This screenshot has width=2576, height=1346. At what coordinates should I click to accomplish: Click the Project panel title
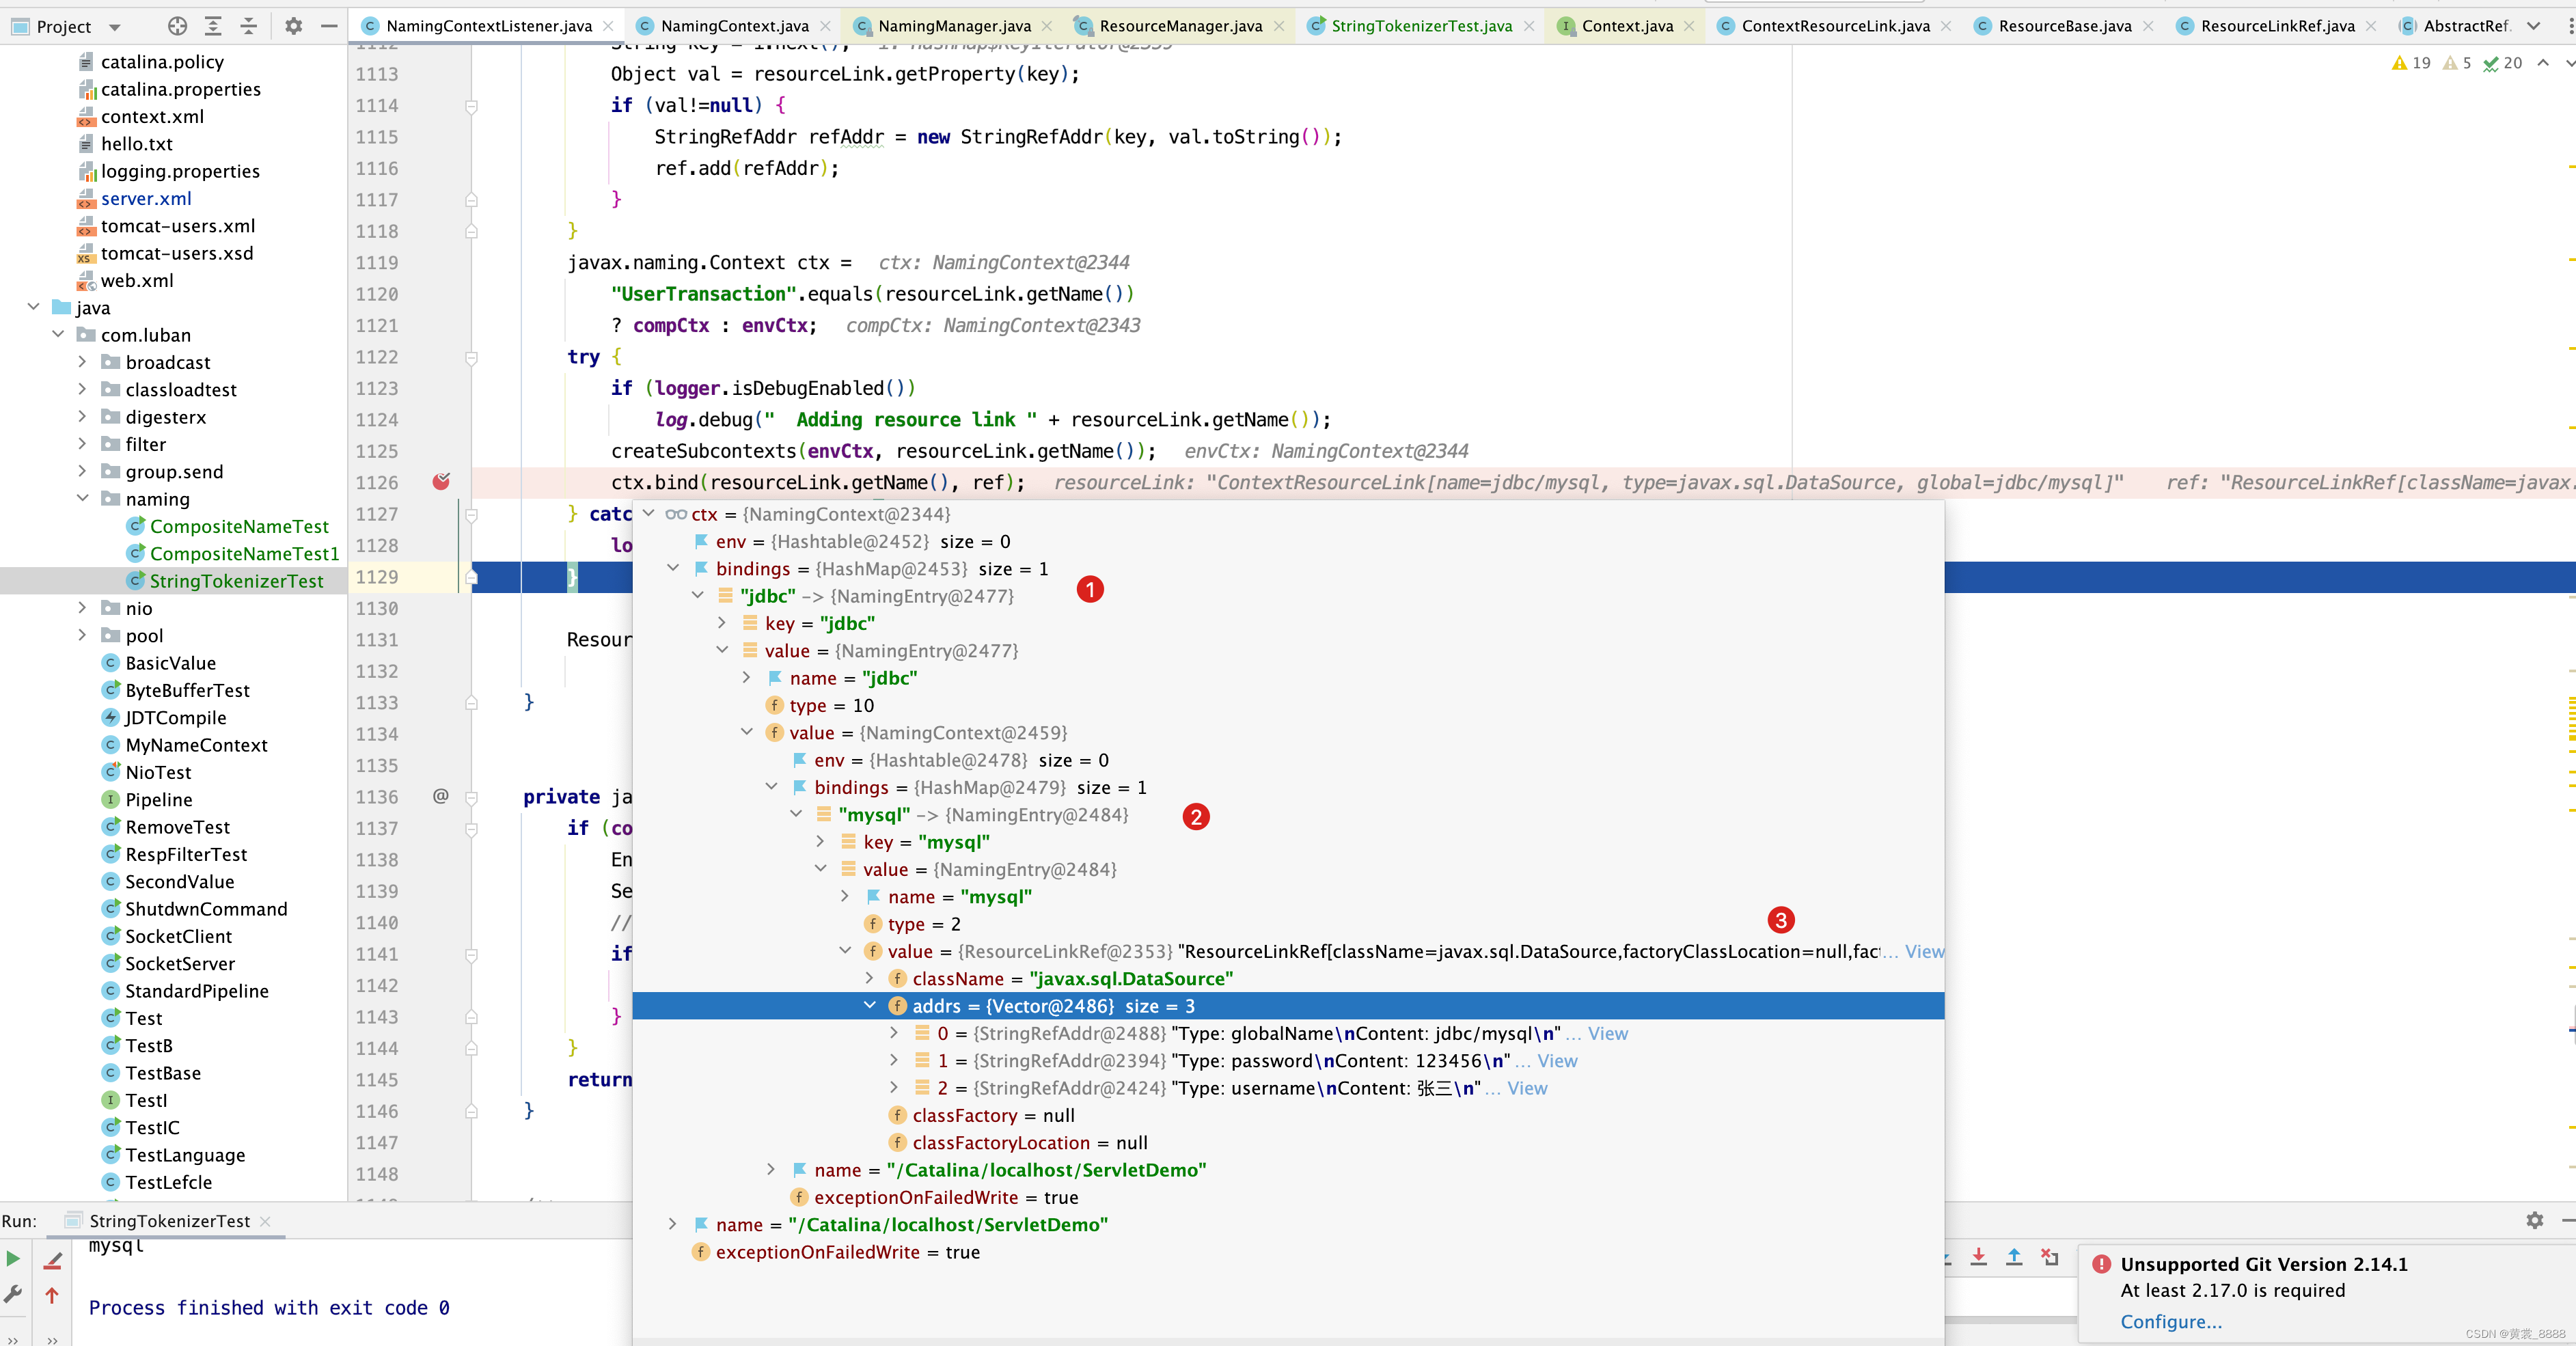tap(63, 27)
